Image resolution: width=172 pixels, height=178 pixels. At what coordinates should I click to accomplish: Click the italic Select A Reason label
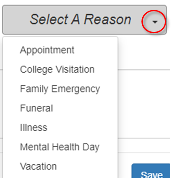point(81,19)
